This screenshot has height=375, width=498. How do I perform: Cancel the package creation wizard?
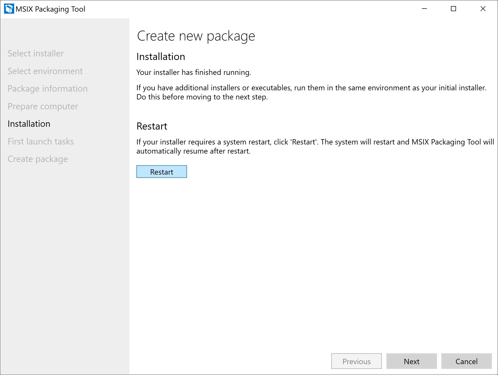(x=466, y=361)
